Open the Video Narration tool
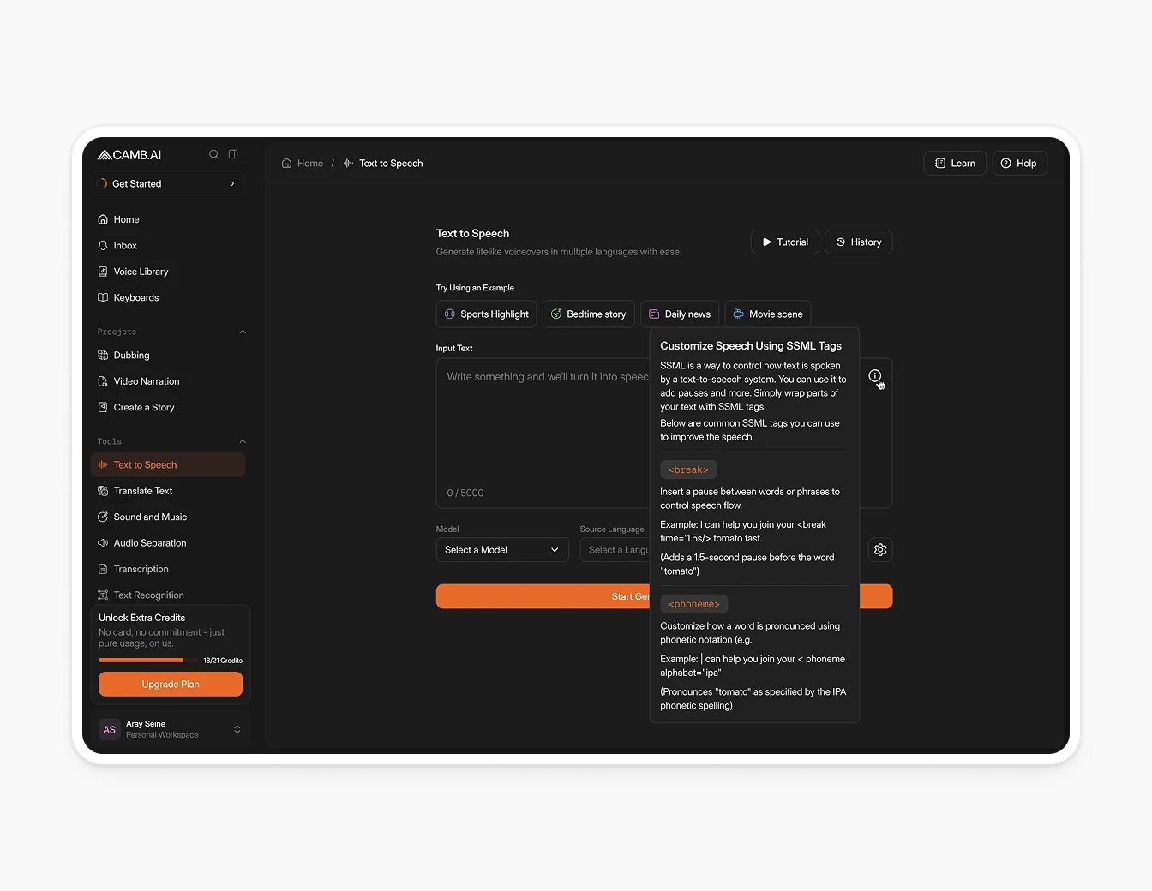 pyautogui.click(x=147, y=381)
